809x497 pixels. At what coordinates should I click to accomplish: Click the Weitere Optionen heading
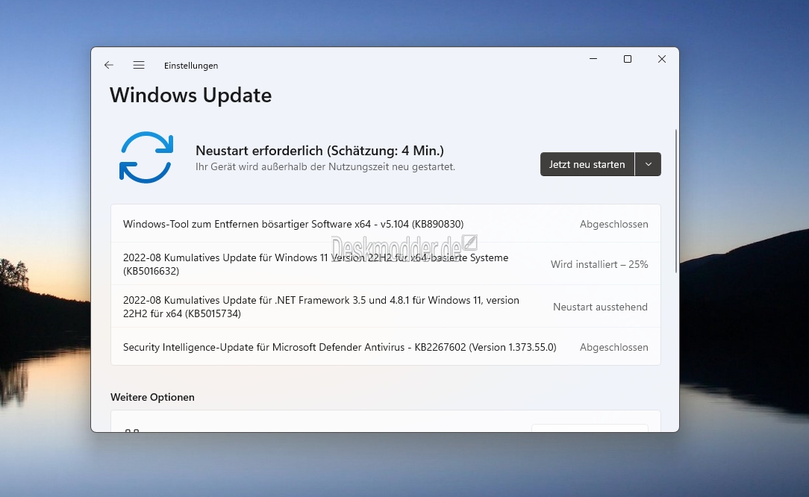click(x=152, y=397)
